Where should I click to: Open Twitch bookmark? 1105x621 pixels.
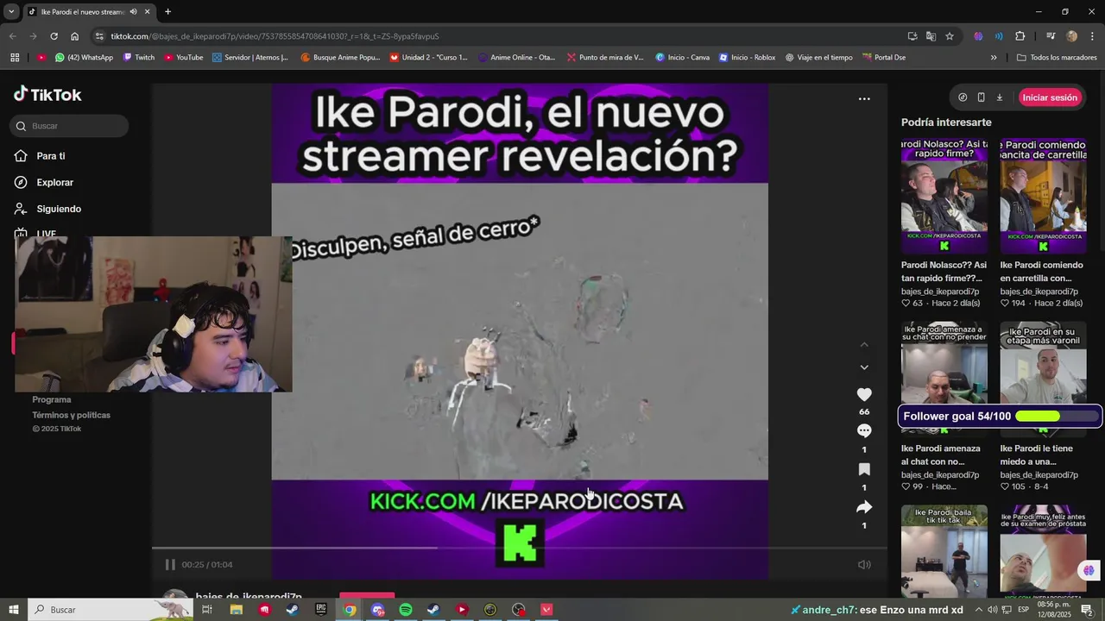pyautogui.click(x=139, y=58)
